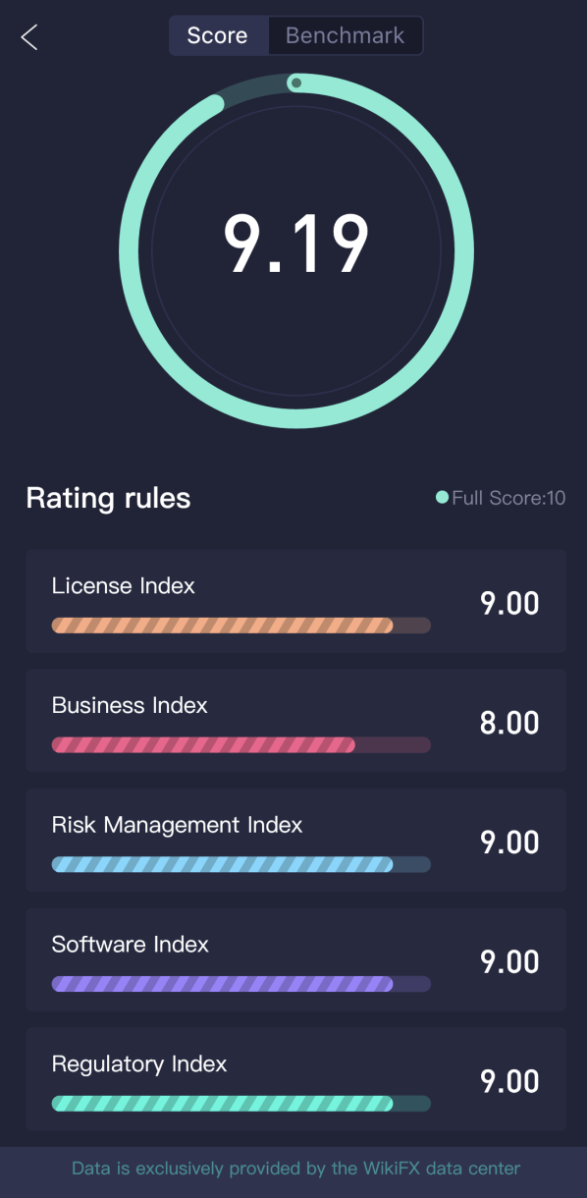
Task: Tap the green Full Score legend dot
Action: pyautogui.click(x=442, y=498)
